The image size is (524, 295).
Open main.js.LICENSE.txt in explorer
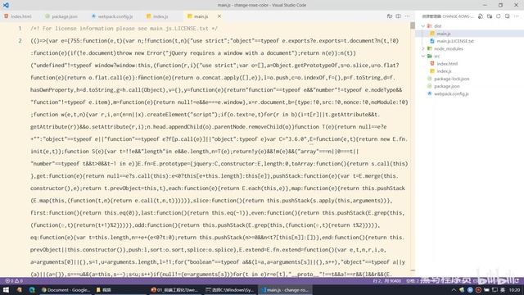[469, 41]
